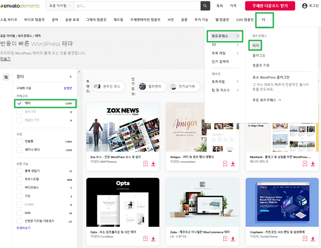Check the 플러그인 category checkbox
The height and width of the screenshot is (248, 321).
point(19,112)
